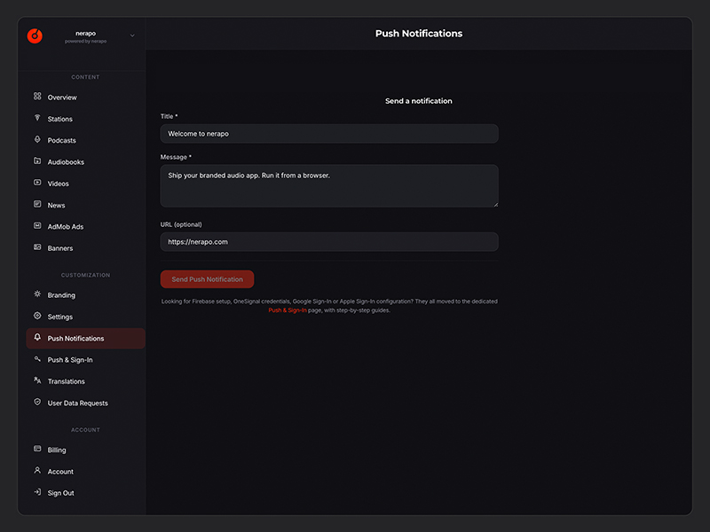Click the Stations antenna icon
The height and width of the screenshot is (532, 710).
point(37,118)
